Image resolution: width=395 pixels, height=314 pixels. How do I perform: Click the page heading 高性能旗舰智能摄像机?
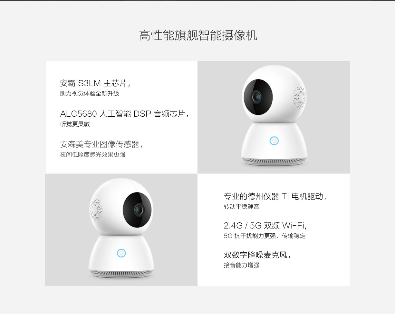pos(198,35)
